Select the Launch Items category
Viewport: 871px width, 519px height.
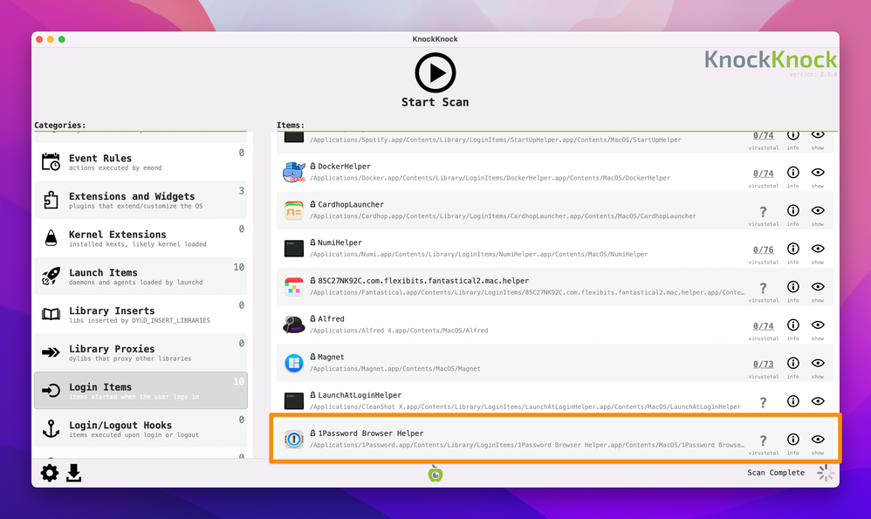pyautogui.click(x=140, y=277)
